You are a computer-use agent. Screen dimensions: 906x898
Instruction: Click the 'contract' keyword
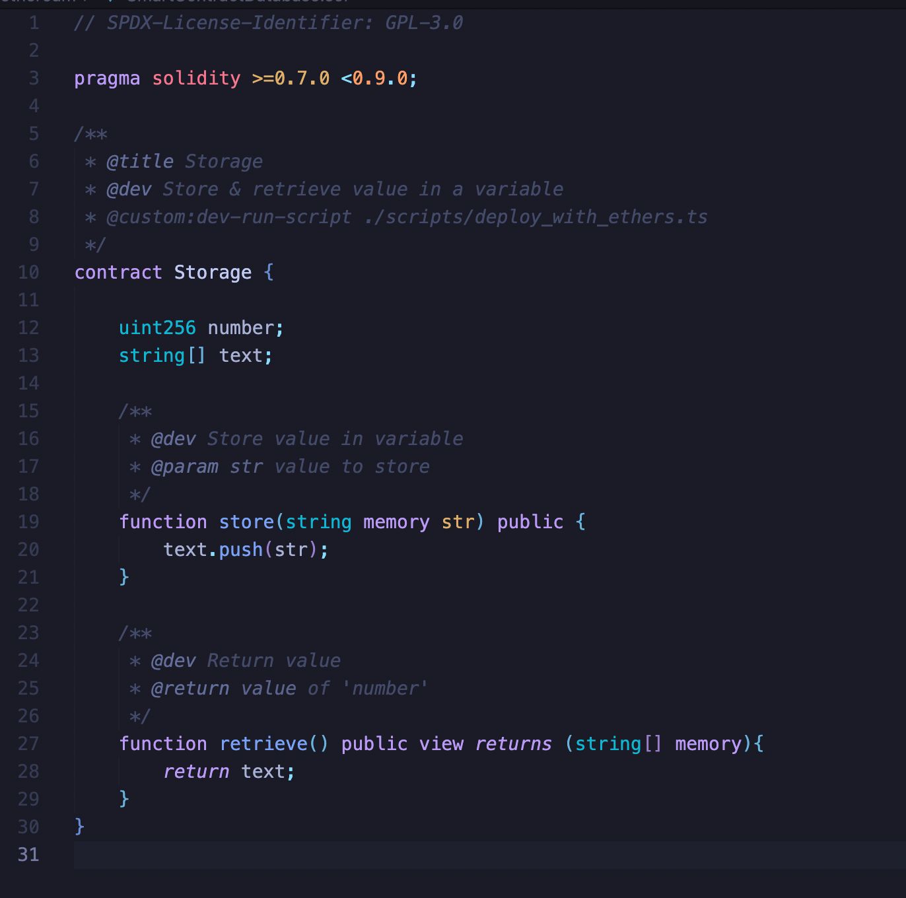pos(118,273)
